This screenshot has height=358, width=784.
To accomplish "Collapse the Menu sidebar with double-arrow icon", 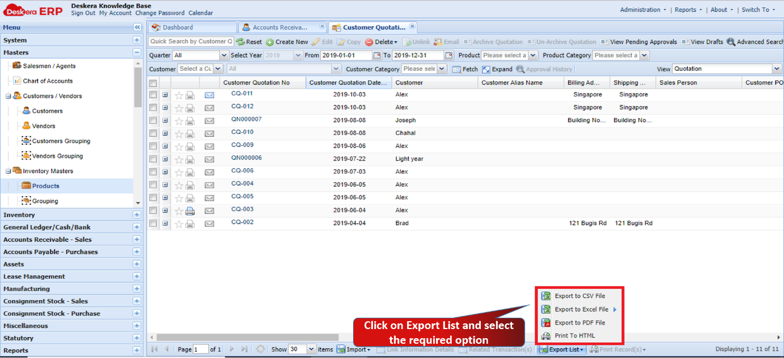I will (137, 27).
